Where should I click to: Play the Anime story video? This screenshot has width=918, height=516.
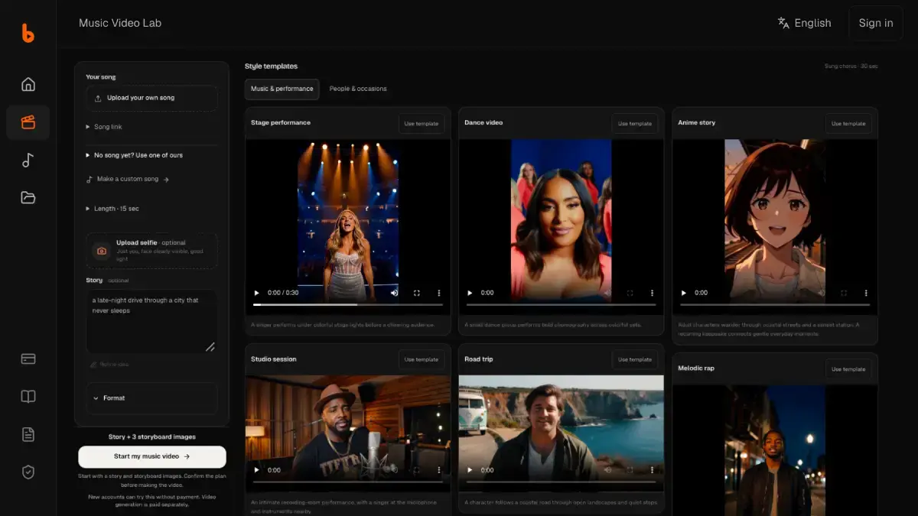tap(684, 293)
